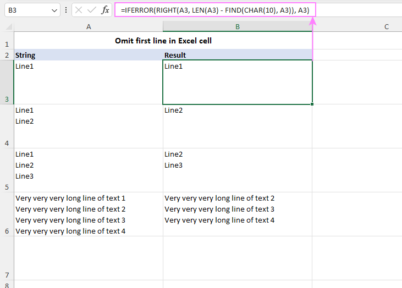Click empty cell A7
The width and height of the screenshot is (402, 288).
[x=89, y=258]
